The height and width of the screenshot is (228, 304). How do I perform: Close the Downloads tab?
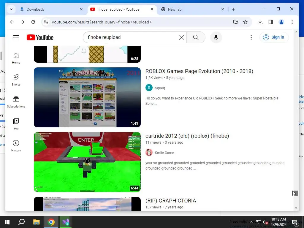pos(81,9)
